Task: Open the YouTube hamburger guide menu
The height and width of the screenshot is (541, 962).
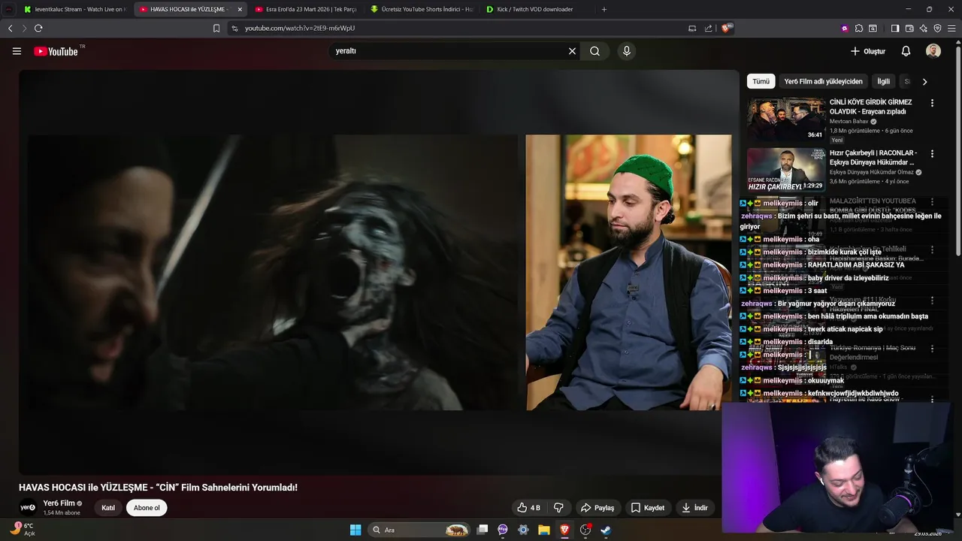Action: click(17, 51)
